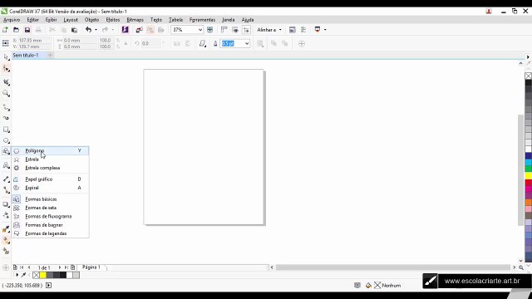This screenshot has width=532, height=299.
Task: Go to next page arrow
Action: coord(60,267)
